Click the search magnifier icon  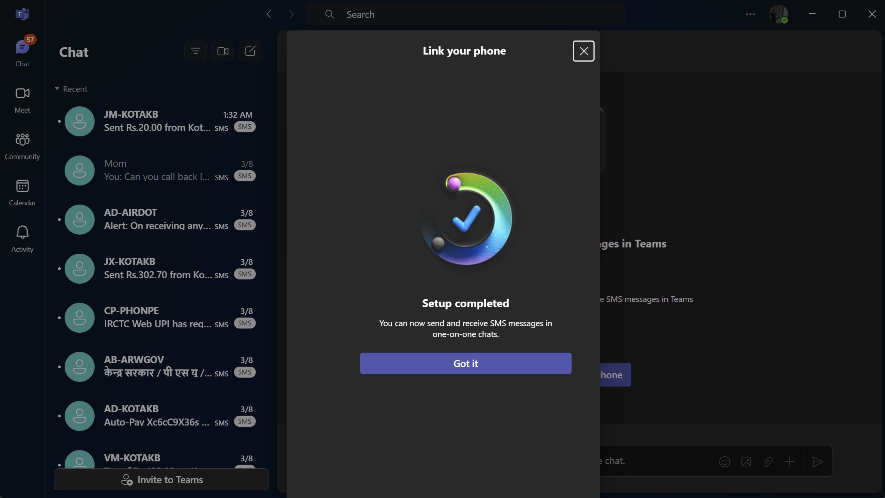pyautogui.click(x=329, y=14)
